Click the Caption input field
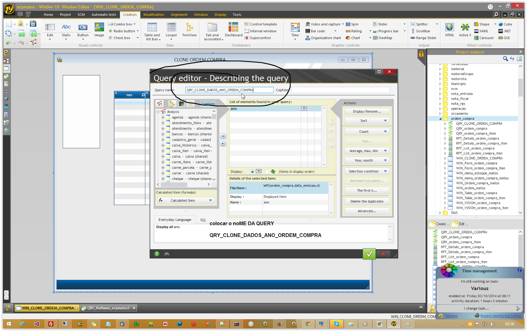527x331 pixels. pyautogui.click(x=340, y=90)
